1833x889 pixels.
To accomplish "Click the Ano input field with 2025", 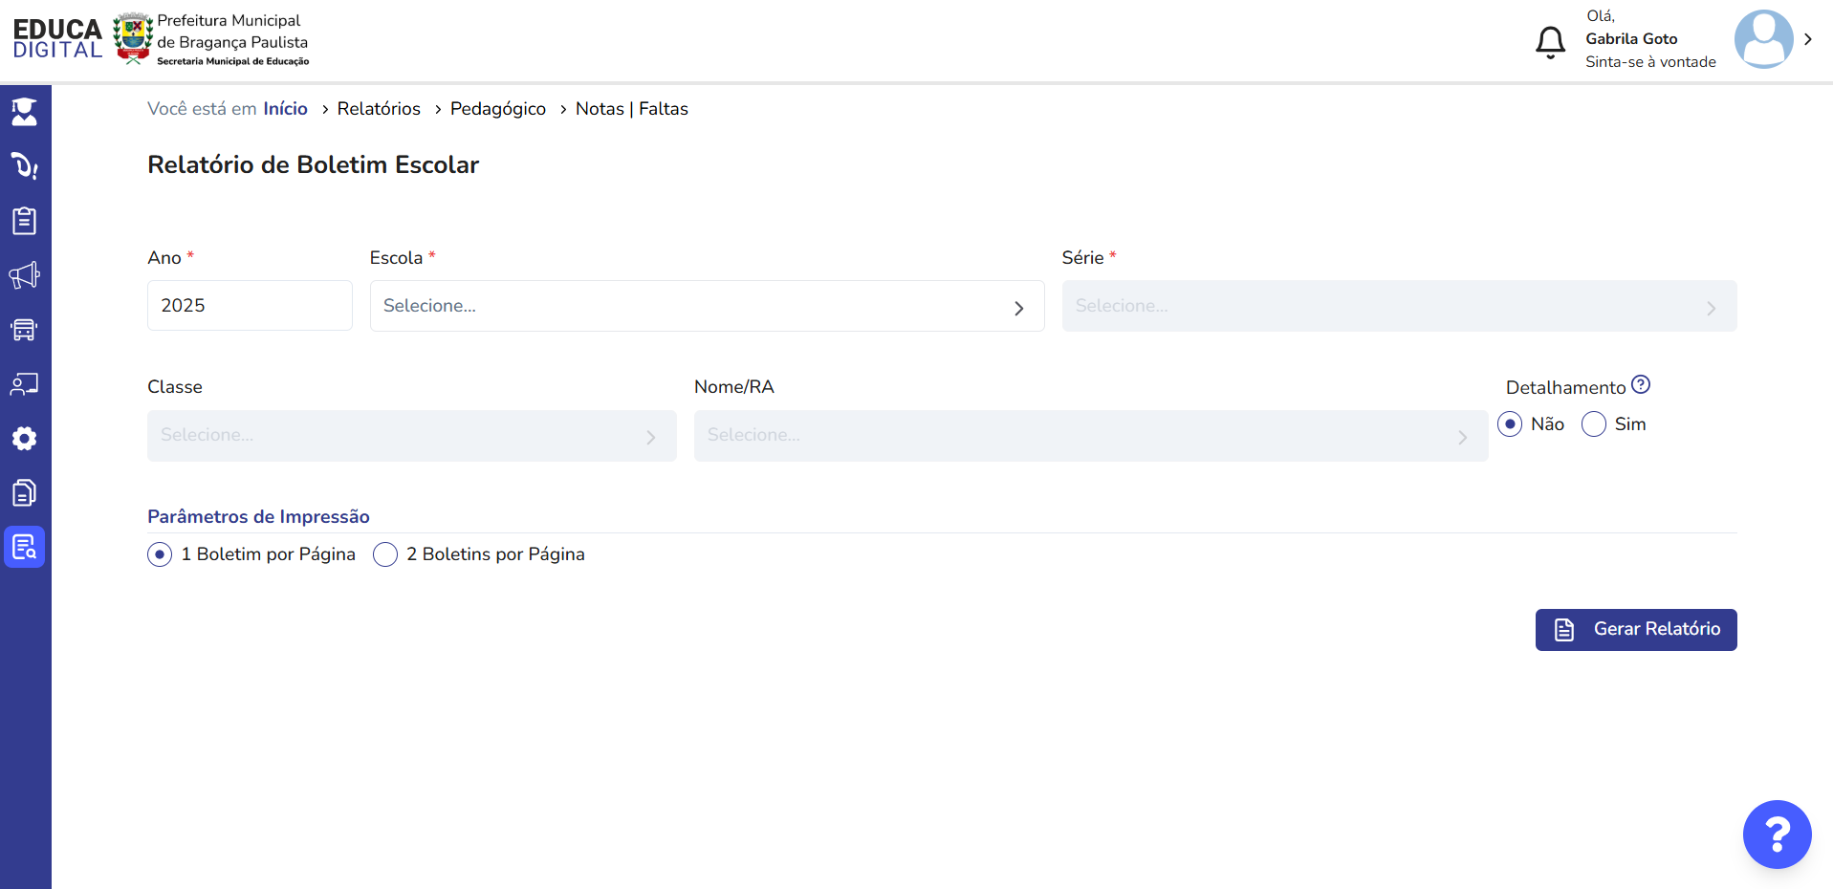I will (x=250, y=306).
